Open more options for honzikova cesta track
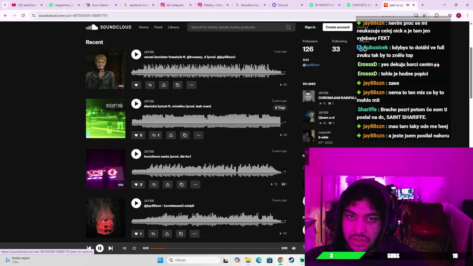 (195, 184)
